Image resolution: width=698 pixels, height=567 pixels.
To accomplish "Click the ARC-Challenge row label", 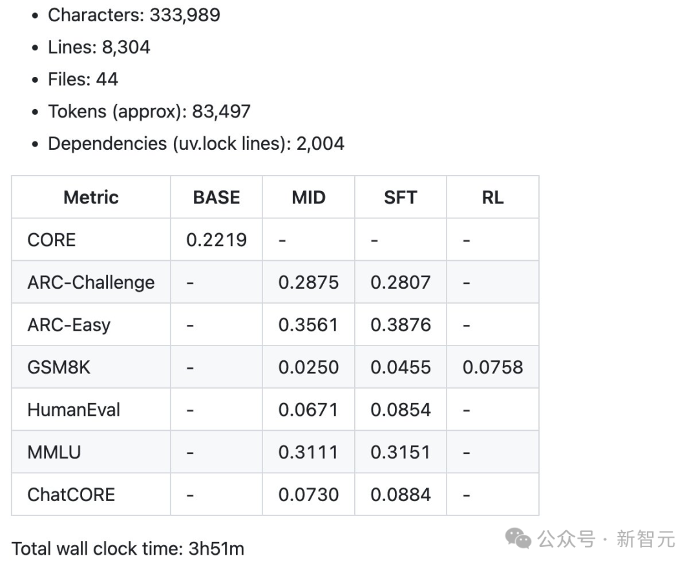I will [x=90, y=282].
